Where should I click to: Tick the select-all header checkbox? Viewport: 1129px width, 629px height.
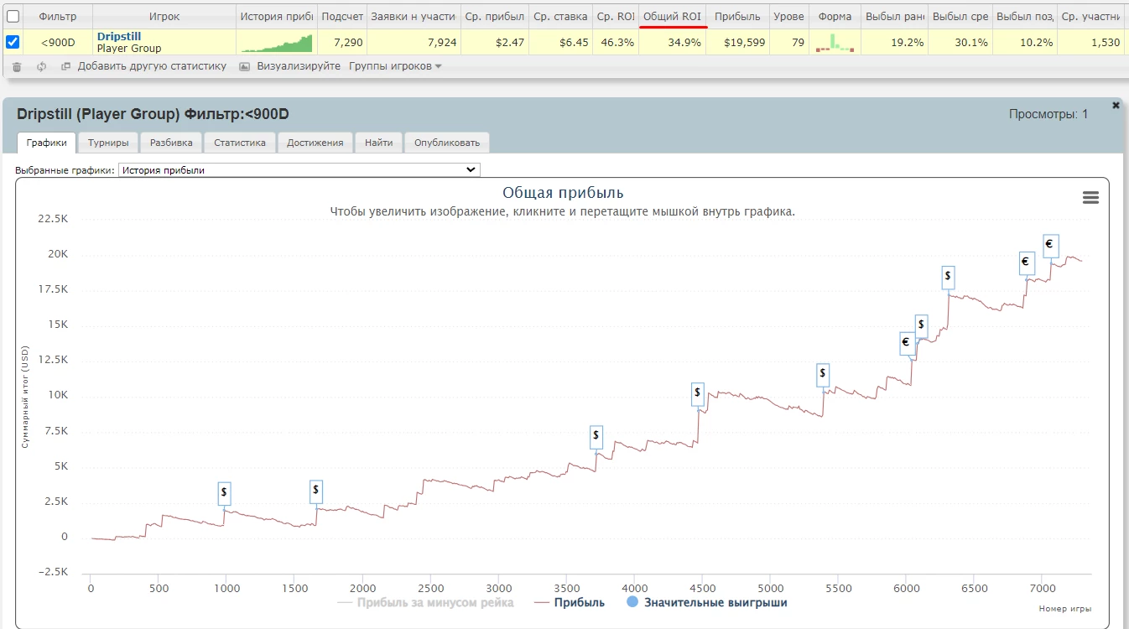tap(13, 16)
